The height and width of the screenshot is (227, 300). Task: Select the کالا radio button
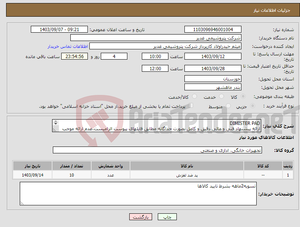coord(243,96)
